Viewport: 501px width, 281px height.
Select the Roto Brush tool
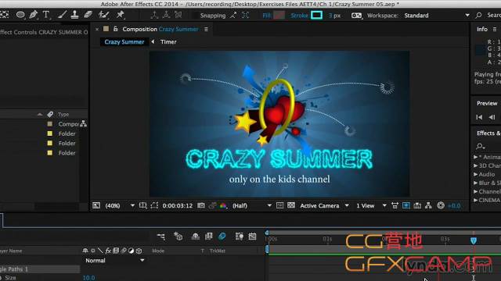tap(103, 15)
